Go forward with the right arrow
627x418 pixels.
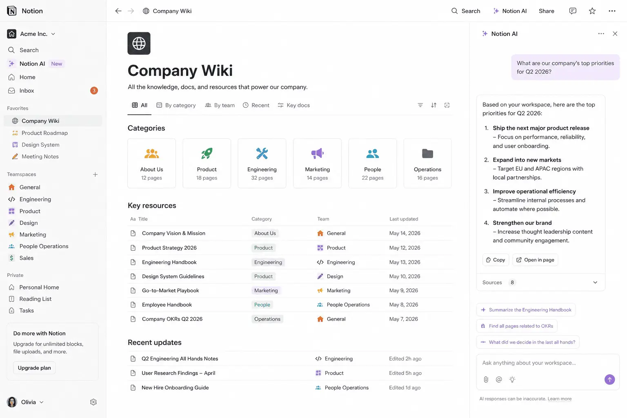coord(131,11)
